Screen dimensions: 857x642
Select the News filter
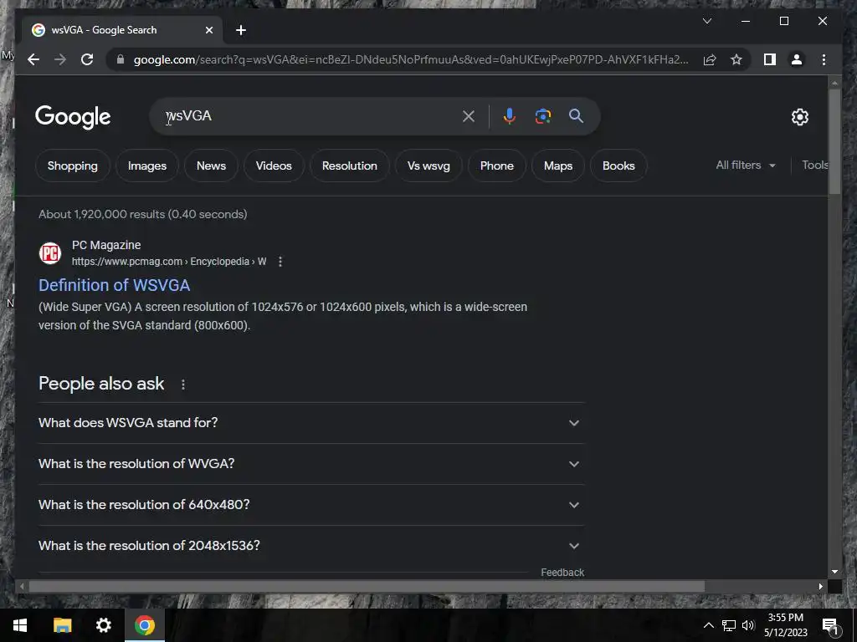coord(211,166)
